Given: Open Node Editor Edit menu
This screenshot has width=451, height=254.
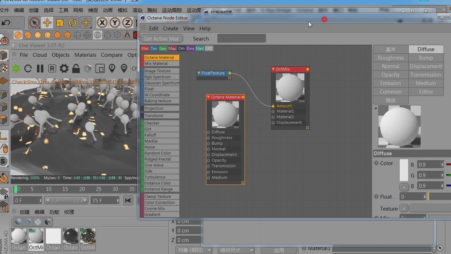Looking at the screenshot, I should pos(154,29).
